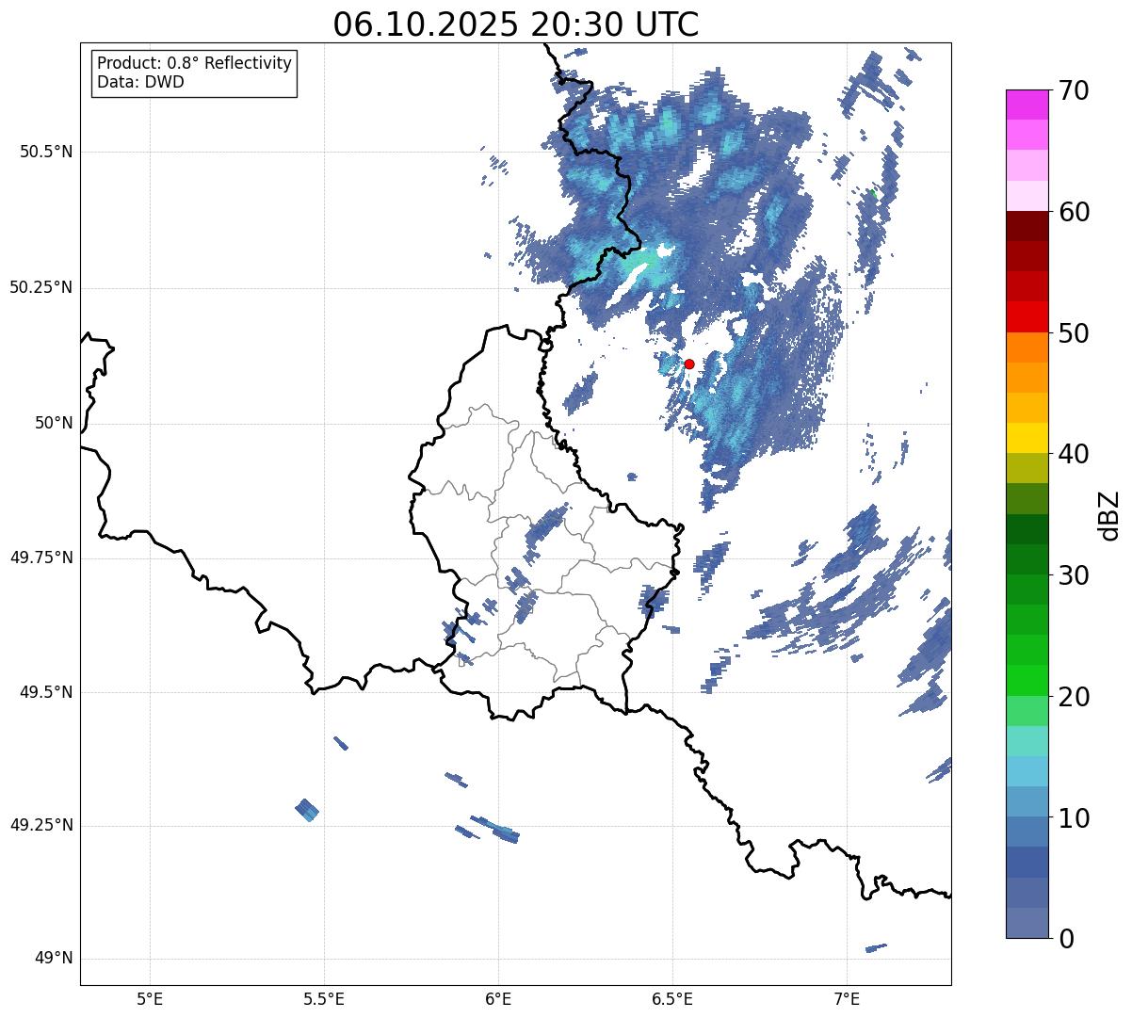Click the orange swatch below 50

click(1027, 347)
